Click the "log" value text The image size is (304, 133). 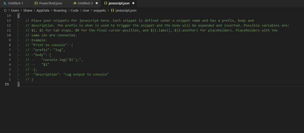(58, 50)
